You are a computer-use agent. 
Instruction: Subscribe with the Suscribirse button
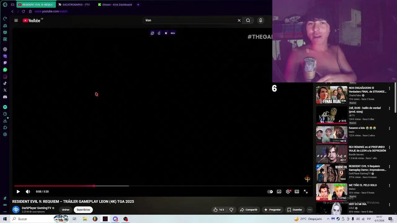83,210
